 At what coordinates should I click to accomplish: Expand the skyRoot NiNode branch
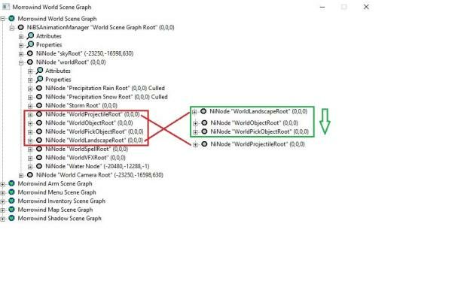coord(21,54)
